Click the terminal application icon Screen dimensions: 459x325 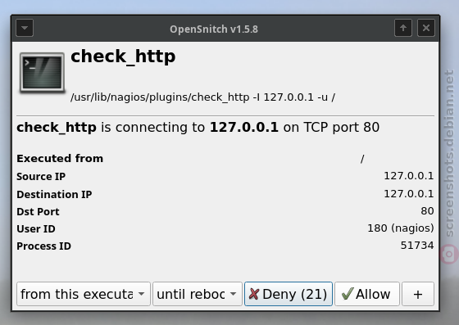click(42, 73)
